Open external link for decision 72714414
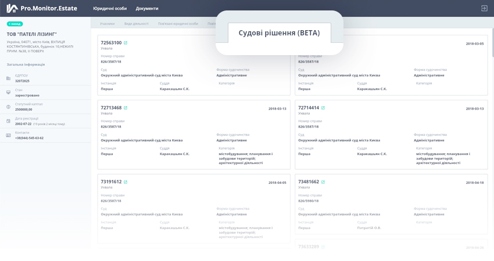The height and width of the screenshot is (261, 494). (x=323, y=108)
